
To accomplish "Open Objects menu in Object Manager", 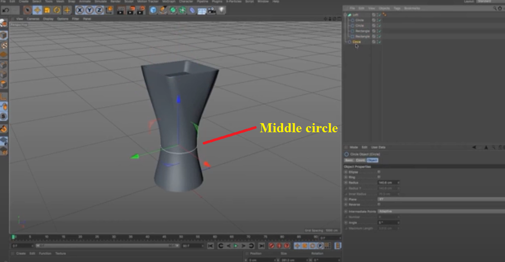I will (384, 8).
